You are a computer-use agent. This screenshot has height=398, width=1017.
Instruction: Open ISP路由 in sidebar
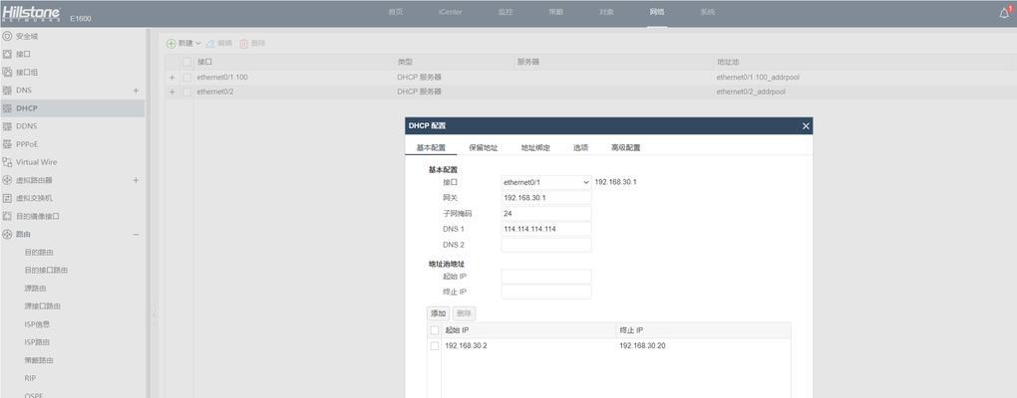[37, 341]
